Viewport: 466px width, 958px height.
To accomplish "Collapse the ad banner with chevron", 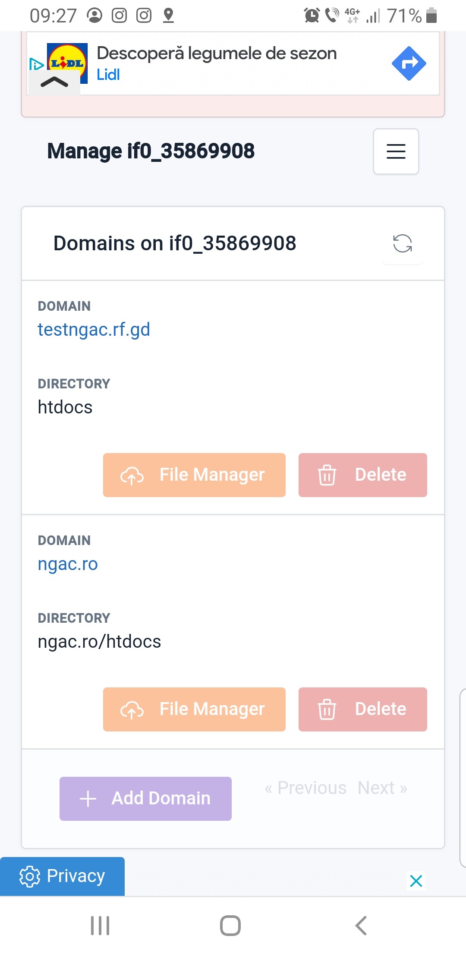I will (54, 82).
